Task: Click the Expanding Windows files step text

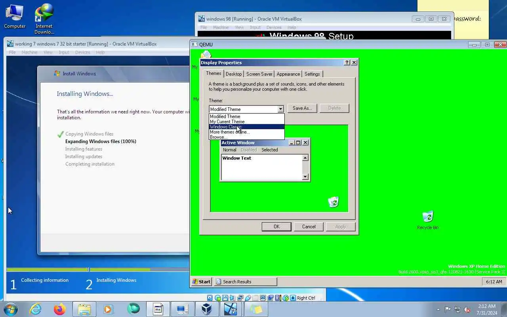Action: pos(101,141)
